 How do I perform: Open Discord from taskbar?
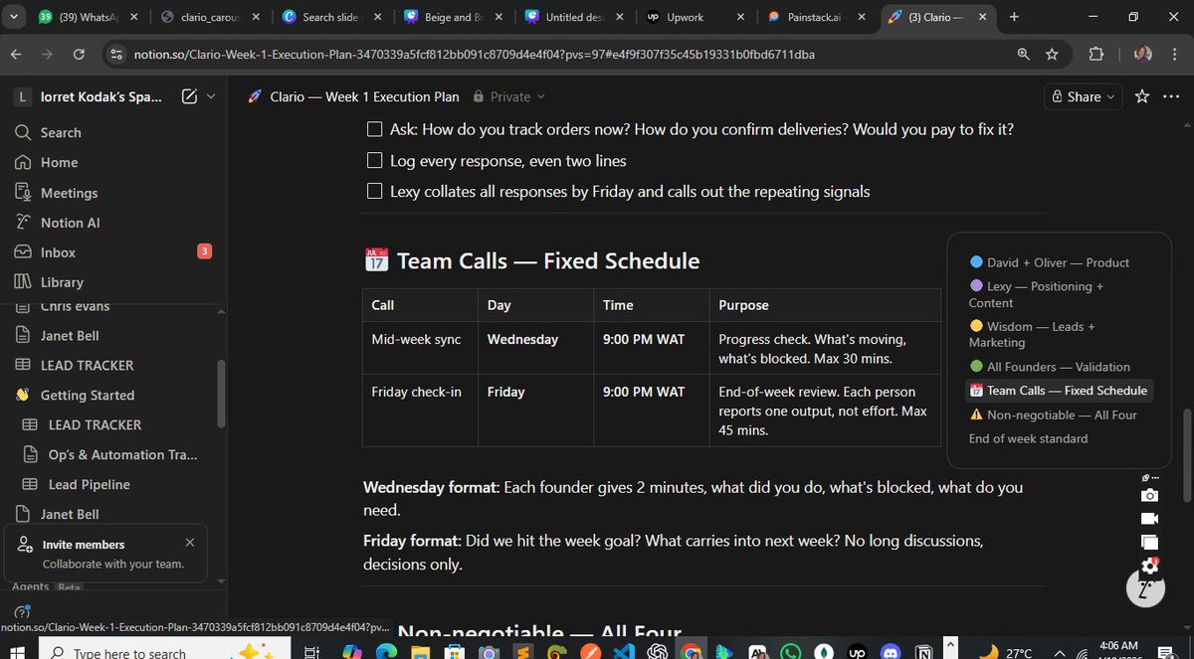[890, 651]
